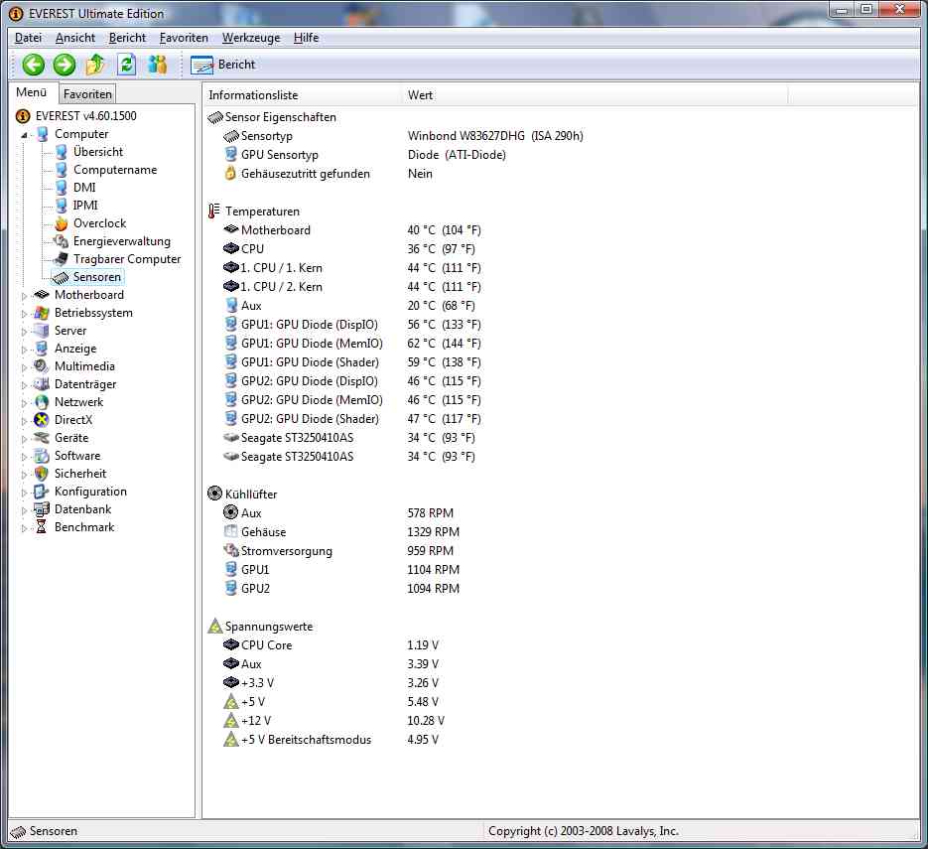Expand the Multimedia tree node arrow
Image resolution: width=928 pixels, height=849 pixels.
pos(24,367)
